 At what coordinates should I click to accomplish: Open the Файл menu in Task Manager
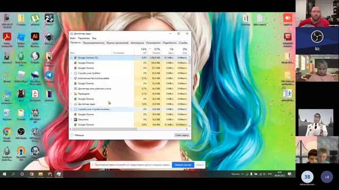73,38
